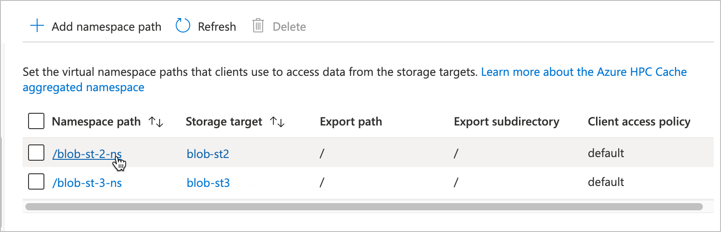Viewport: 721px width, 232px height.
Task: Click the Add namespace path plus icon
Action: [x=37, y=26]
